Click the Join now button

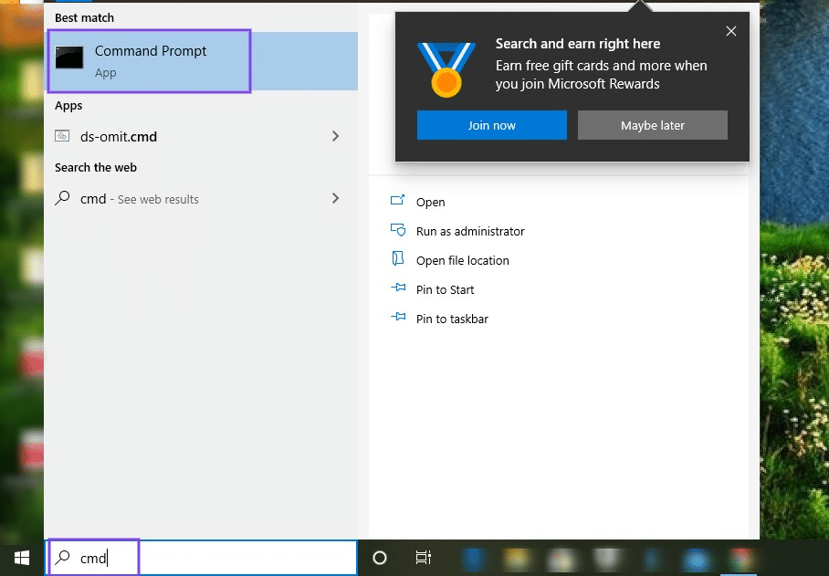coord(491,125)
